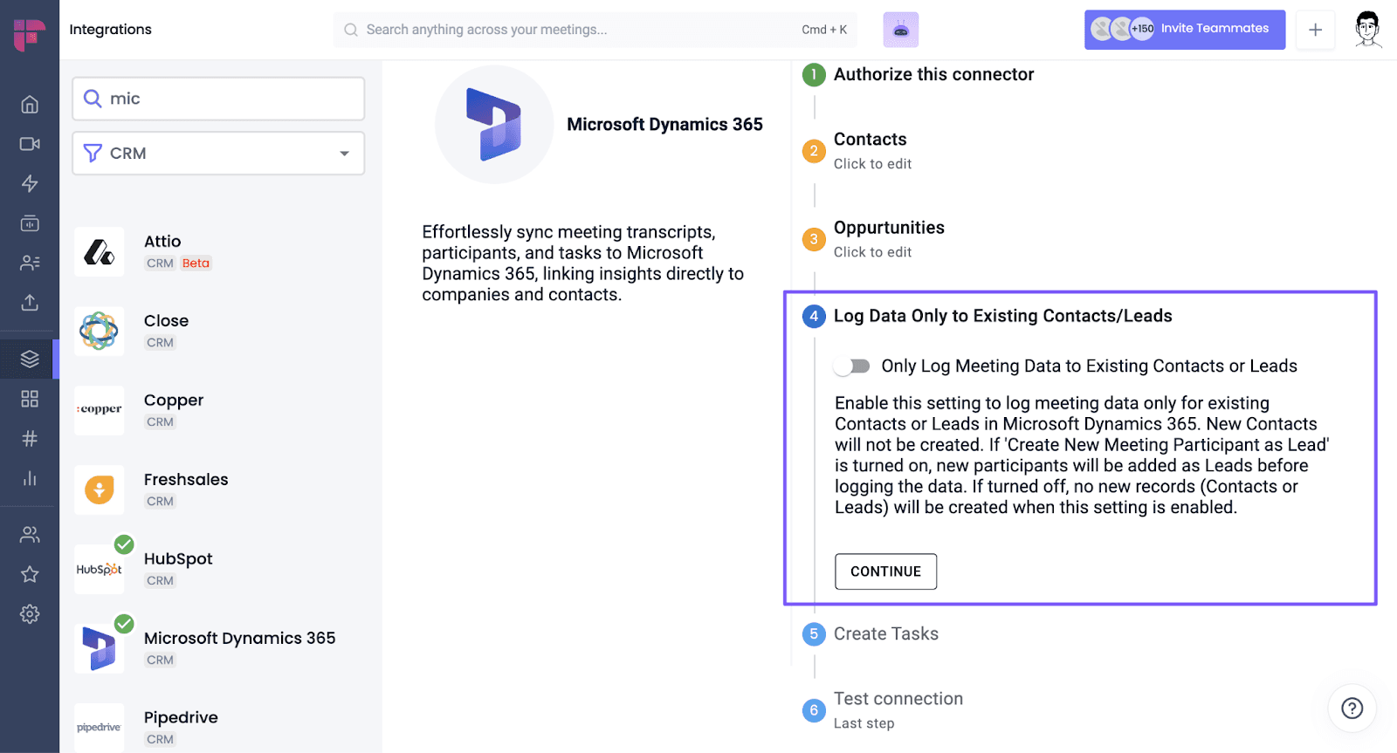Click the Freshsales logo icon
The width and height of the screenshot is (1397, 753).
point(100,489)
